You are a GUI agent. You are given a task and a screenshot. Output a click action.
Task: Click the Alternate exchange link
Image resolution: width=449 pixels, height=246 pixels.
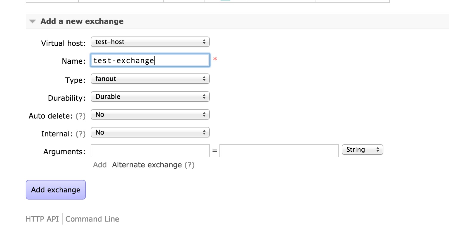(147, 165)
